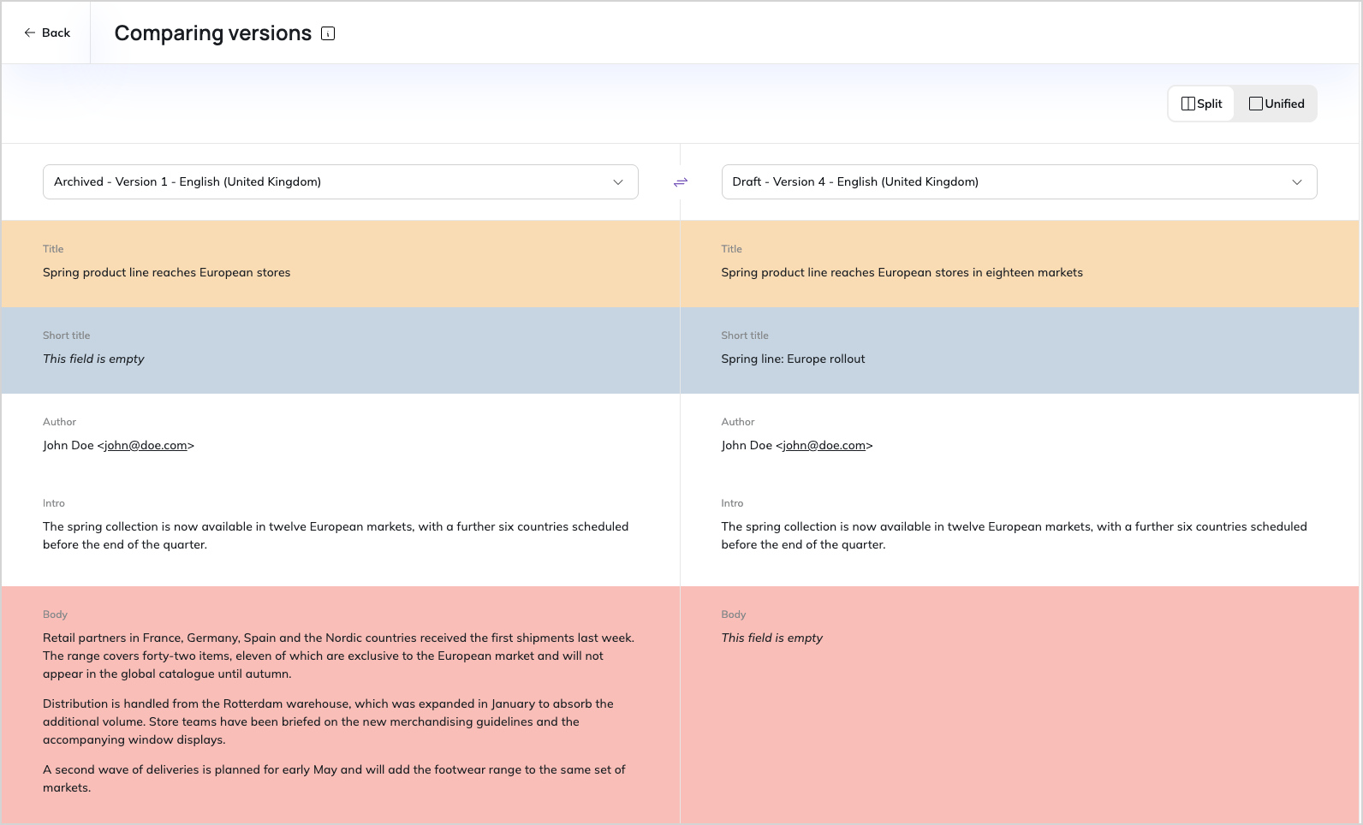Screen dimensions: 1363x825
Task: Switch to Split view
Action: (x=1201, y=104)
